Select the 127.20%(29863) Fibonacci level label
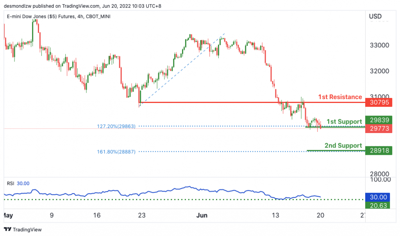Image resolution: width=400 pixels, height=236 pixels. [116, 126]
